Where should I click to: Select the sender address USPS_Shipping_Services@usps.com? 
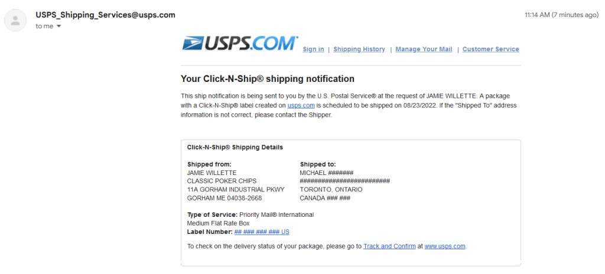point(105,15)
